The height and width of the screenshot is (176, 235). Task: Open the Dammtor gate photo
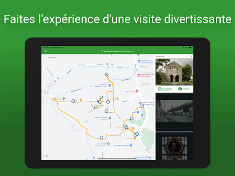174,72
